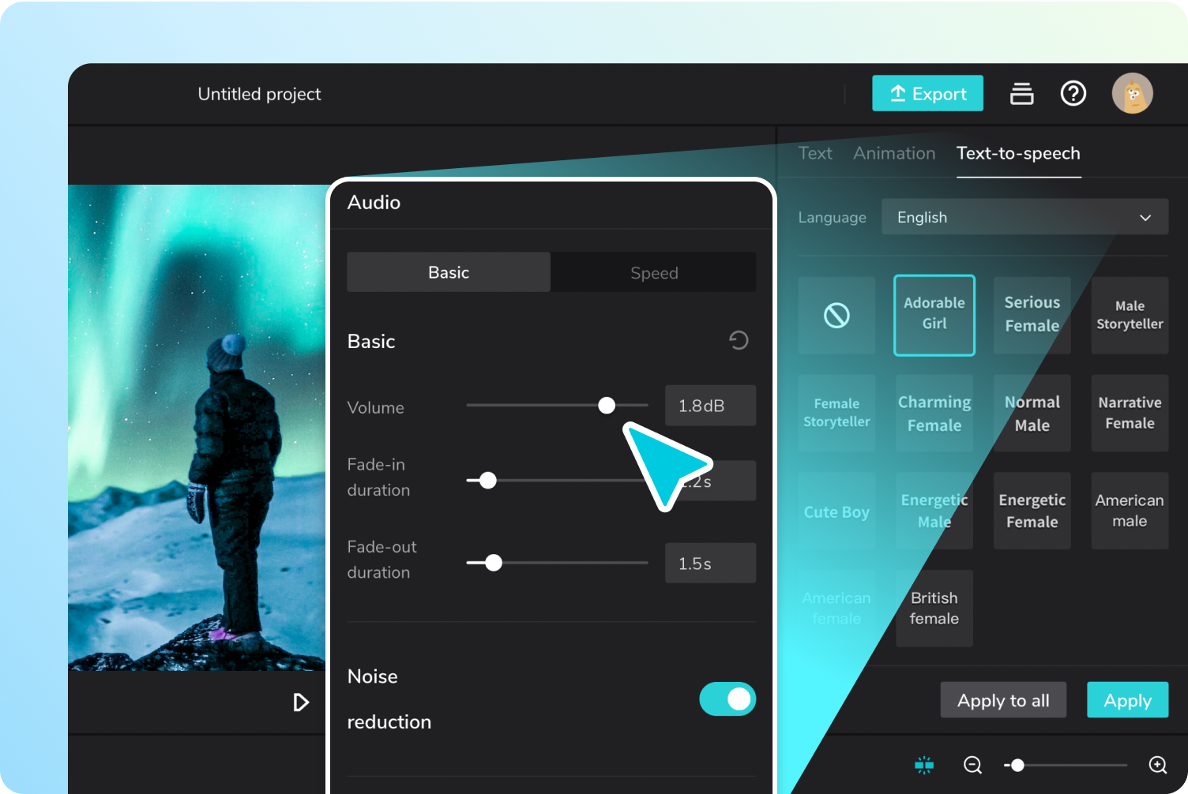
Task: Click the user profile avatar
Action: tap(1132, 94)
